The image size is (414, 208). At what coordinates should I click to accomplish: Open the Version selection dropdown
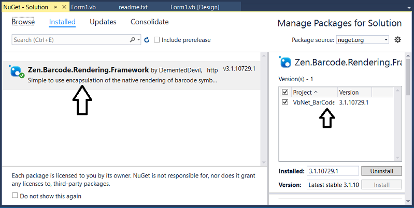[333, 185]
